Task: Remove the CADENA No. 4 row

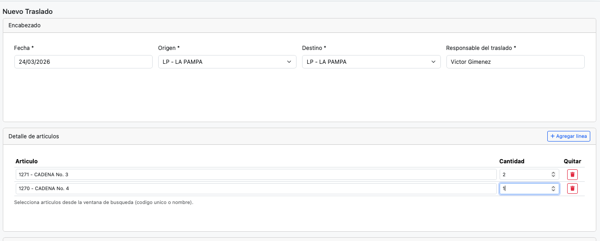Action: tap(572, 189)
